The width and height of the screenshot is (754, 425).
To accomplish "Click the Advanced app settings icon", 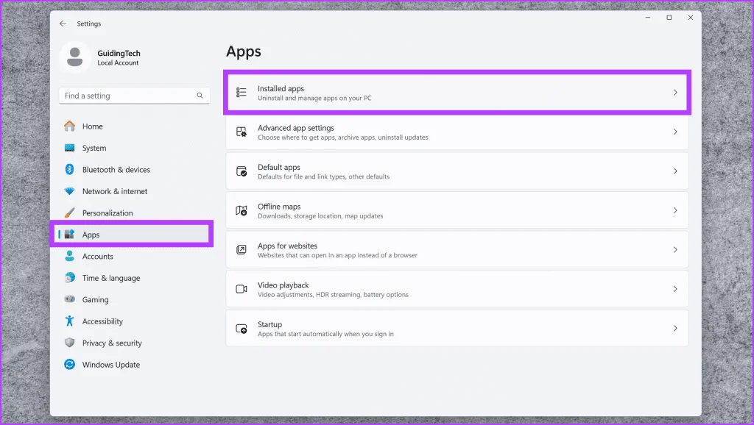I will [x=242, y=132].
